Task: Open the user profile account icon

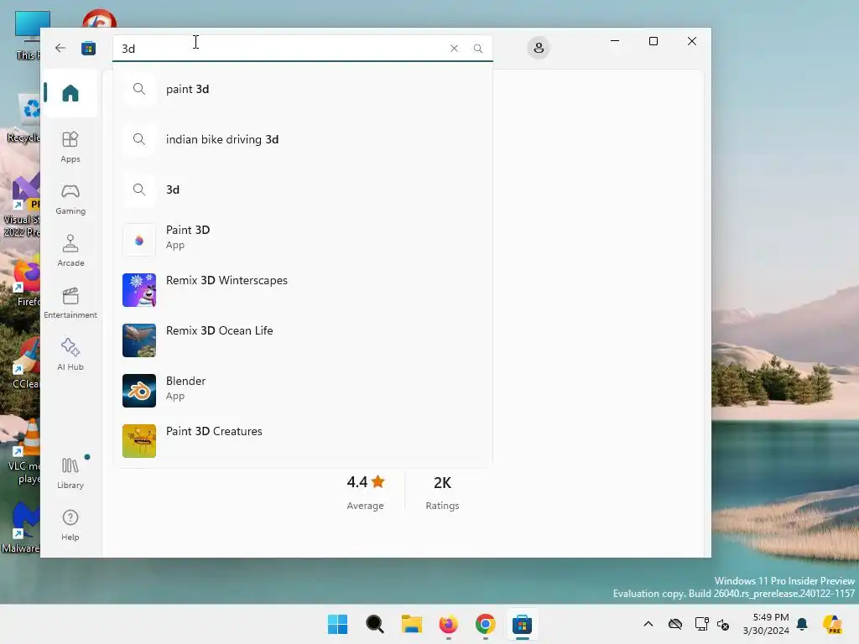Action: 539,48
